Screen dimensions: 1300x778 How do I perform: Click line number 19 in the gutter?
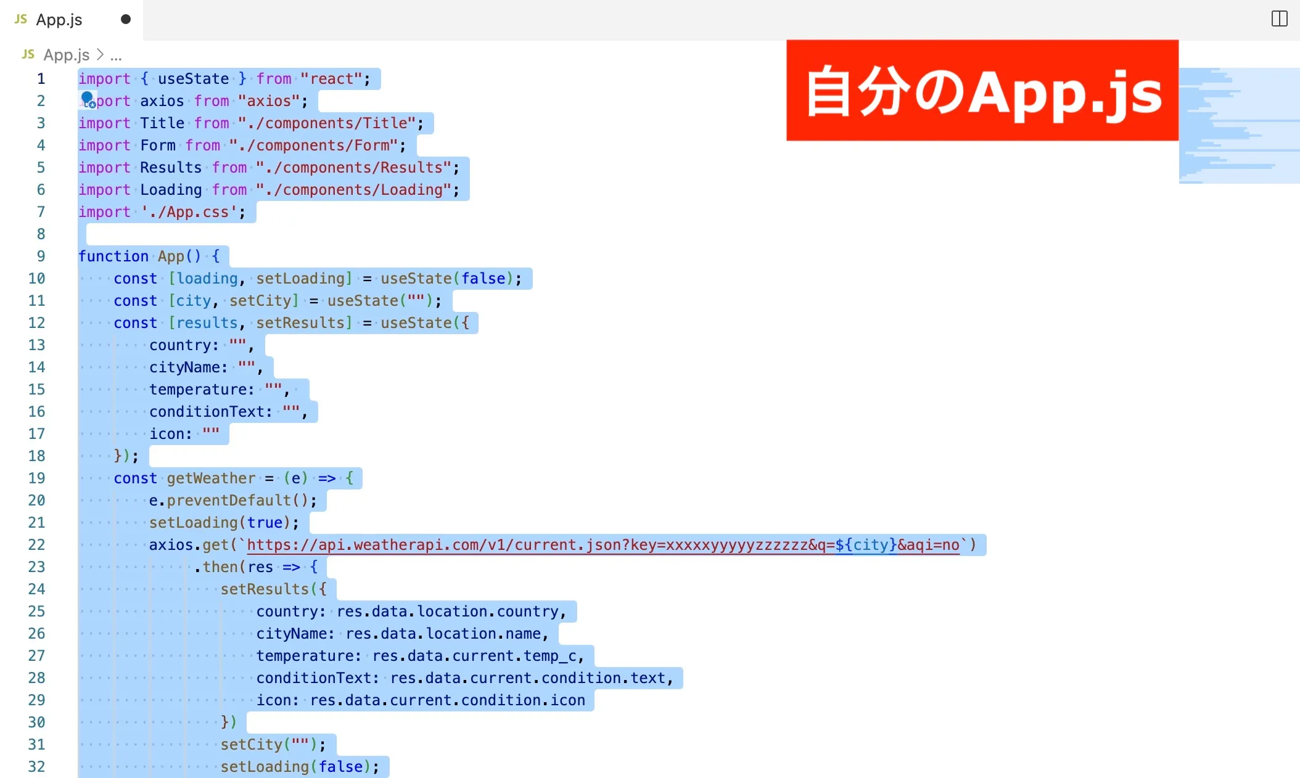(36, 478)
